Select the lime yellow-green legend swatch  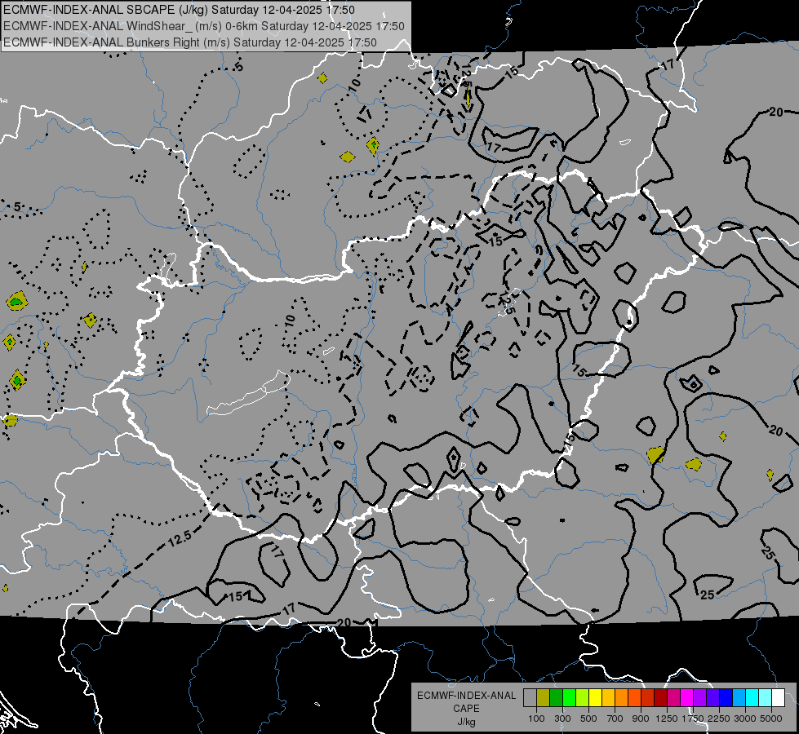point(583,697)
